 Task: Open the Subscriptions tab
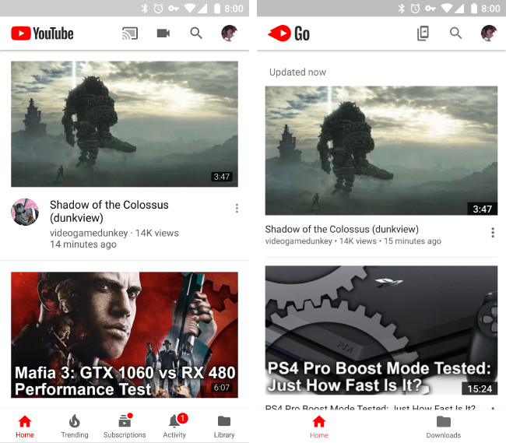(125, 426)
